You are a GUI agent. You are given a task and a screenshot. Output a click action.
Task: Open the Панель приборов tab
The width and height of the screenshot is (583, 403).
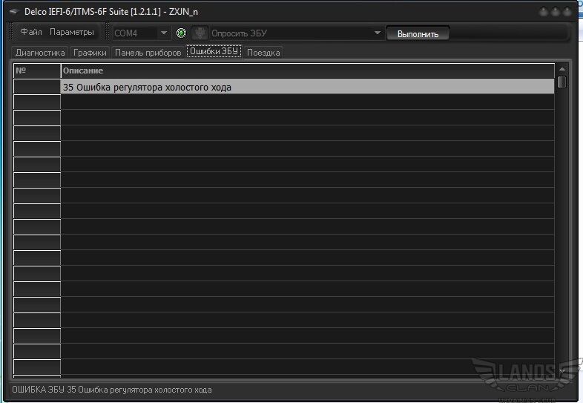pyautogui.click(x=148, y=53)
